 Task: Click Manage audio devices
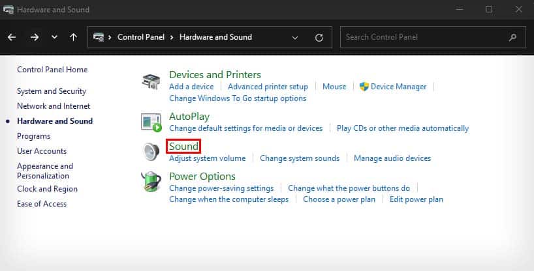coord(392,158)
